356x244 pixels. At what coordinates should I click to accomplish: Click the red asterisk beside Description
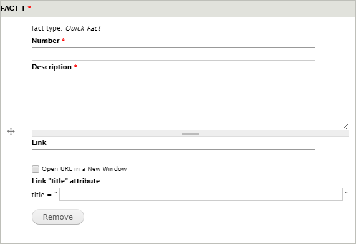click(x=75, y=66)
